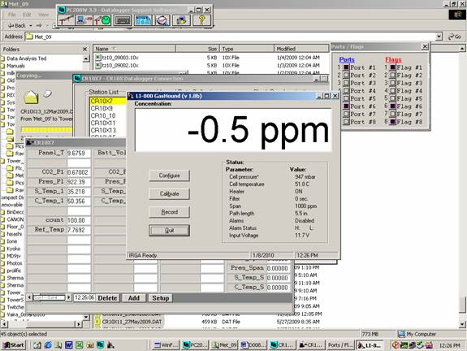Toggle the Flag #1 checkbox

393,67
